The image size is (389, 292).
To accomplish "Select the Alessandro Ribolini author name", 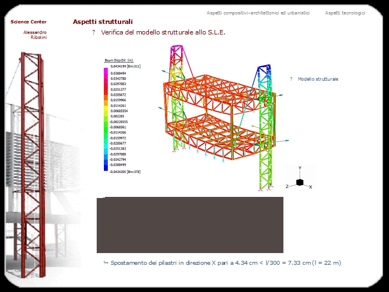I will coord(35,34).
